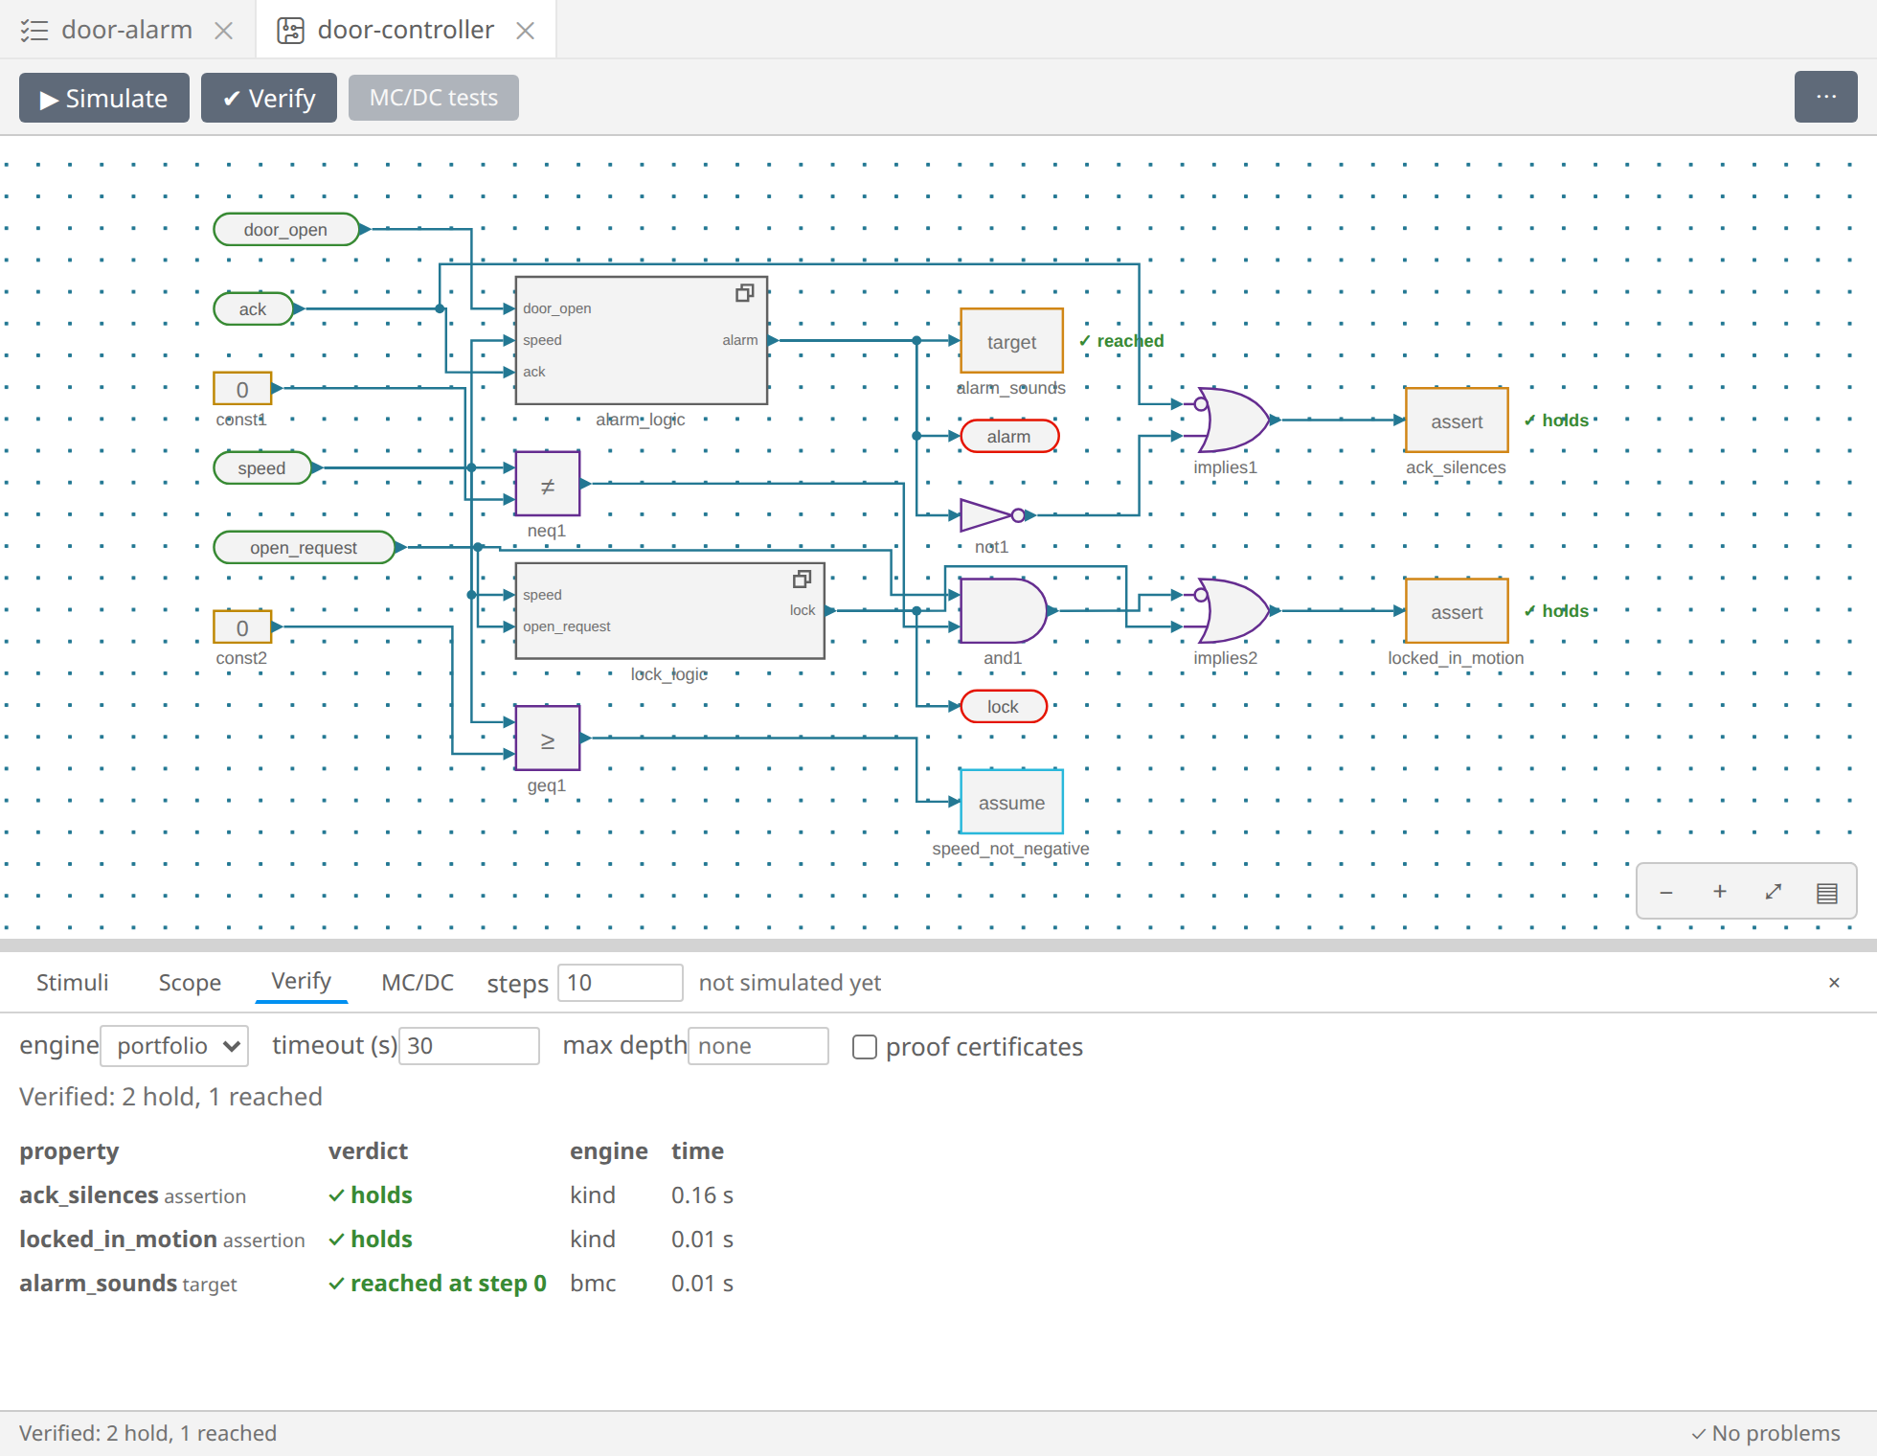
Task: Select the speed_not_negative assume block
Action: click(x=1011, y=802)
